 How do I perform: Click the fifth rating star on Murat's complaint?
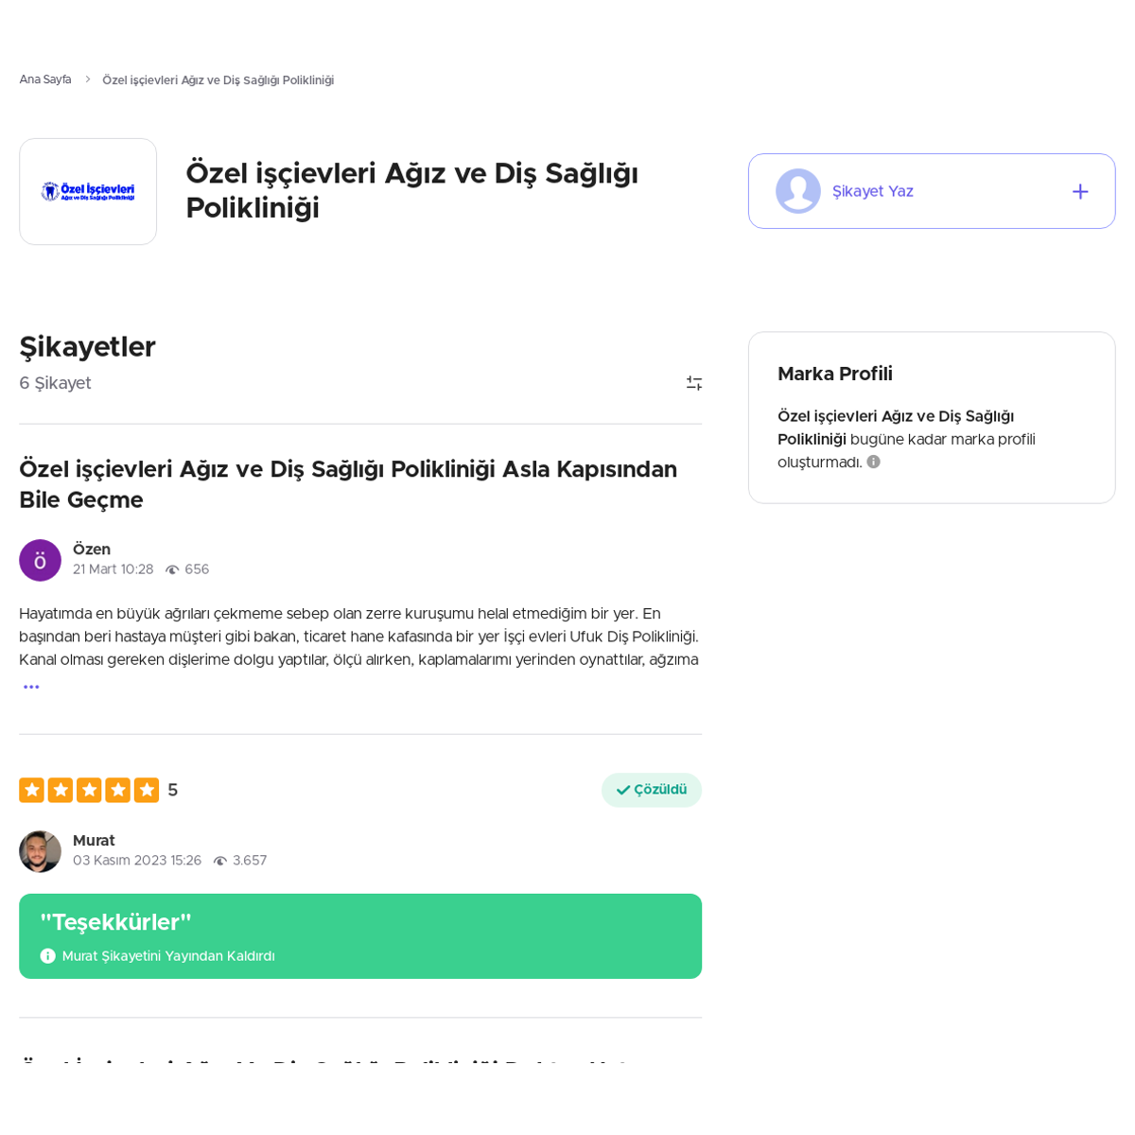[147, 790]
